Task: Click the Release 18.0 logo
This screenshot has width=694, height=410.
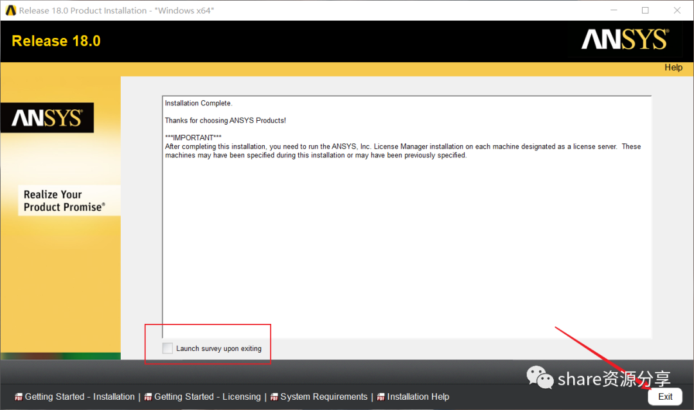Action: [55, 40]
